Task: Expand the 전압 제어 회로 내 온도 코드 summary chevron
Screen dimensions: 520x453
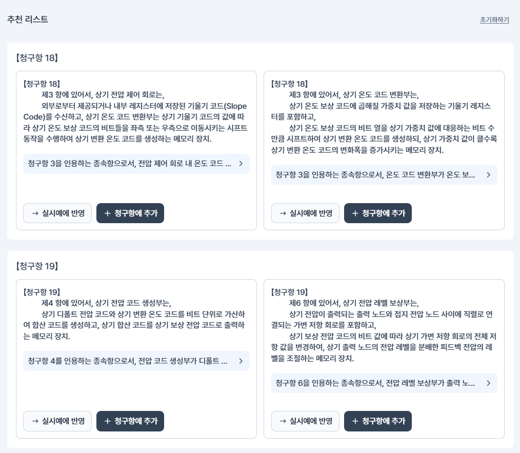Action: tap(241, 164)
